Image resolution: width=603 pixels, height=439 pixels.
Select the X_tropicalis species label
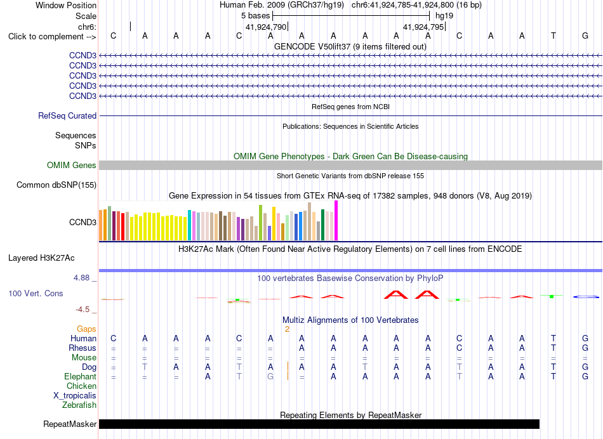(75, 396)
